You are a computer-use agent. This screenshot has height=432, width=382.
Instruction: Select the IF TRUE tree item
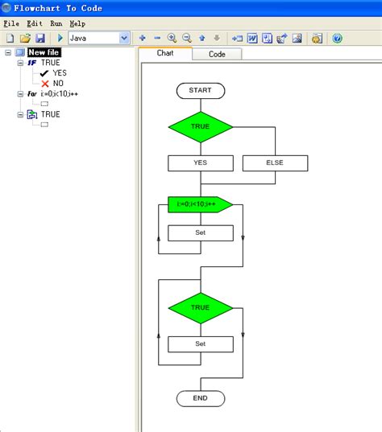51,63
